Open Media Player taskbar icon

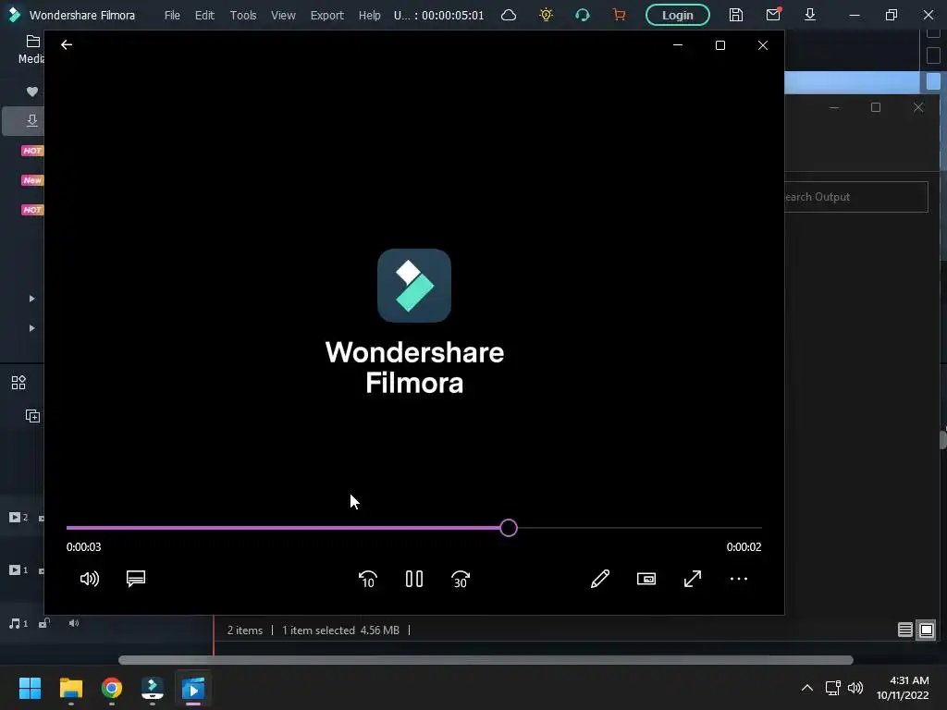(193, 688)
